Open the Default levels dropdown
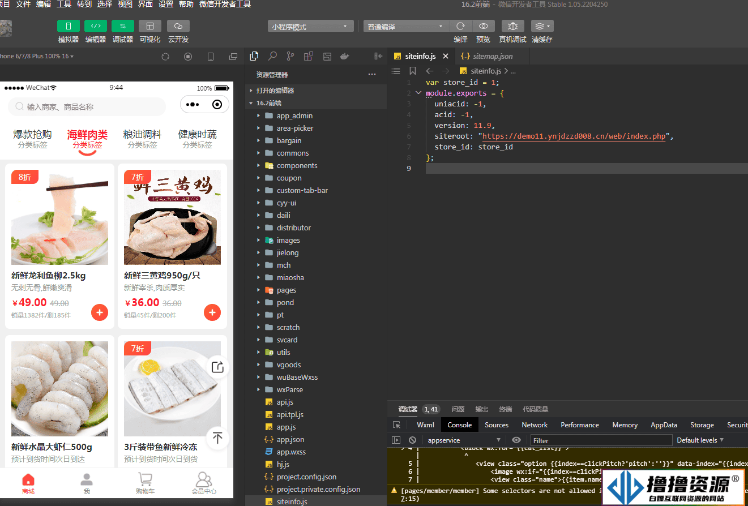The width and height of the screenshot is (748, 506). pos(700,440)
